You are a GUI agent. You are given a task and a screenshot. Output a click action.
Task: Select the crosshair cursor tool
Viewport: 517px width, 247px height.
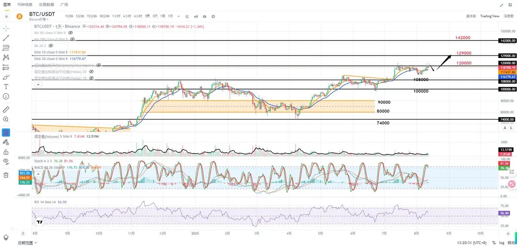(6, 28)
